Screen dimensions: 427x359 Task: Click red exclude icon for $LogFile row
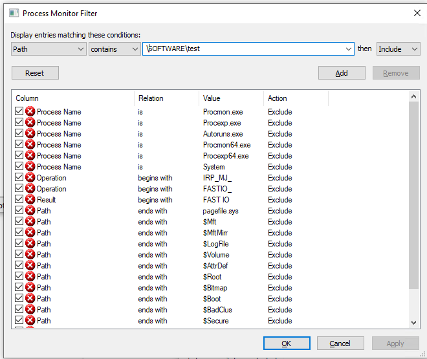click(x=30, y=244)
